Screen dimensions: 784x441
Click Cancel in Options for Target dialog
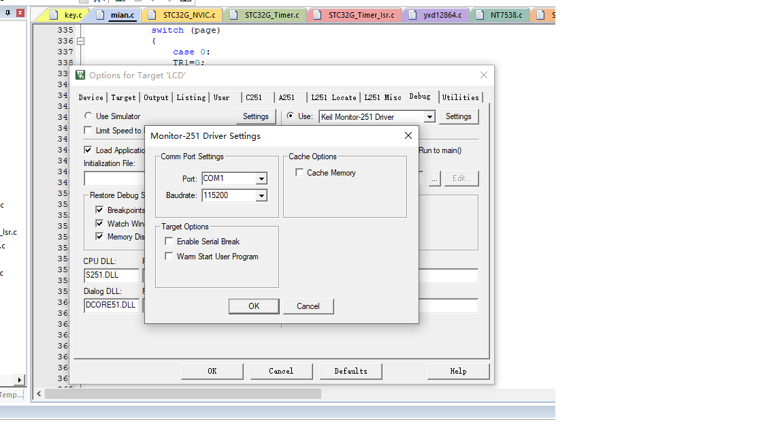[281, 371]
